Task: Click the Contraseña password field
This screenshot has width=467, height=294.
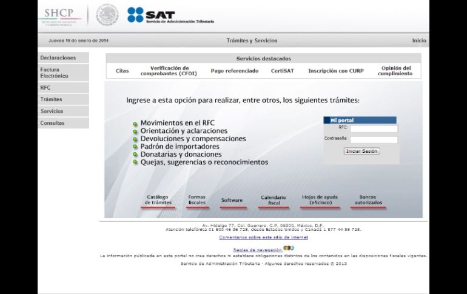Action: (374, 139)
